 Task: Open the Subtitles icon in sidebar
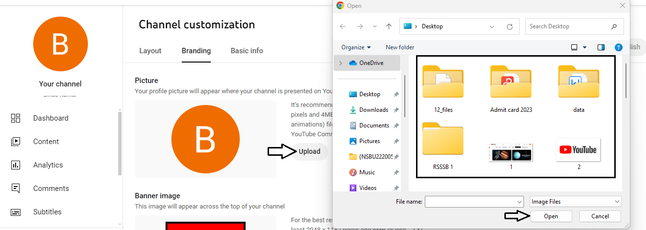(16, 212)
